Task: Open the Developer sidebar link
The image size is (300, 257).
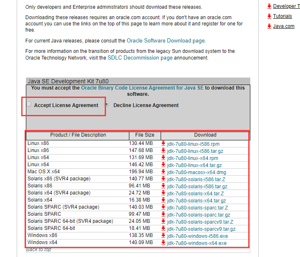Action: [x=286, y=6]
